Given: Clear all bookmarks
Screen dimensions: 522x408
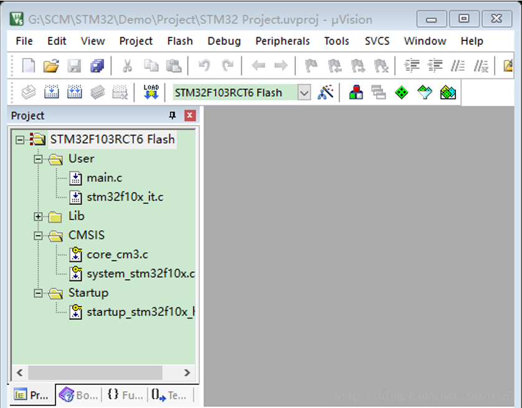Looking at the screenshot, I should (381, 65).
